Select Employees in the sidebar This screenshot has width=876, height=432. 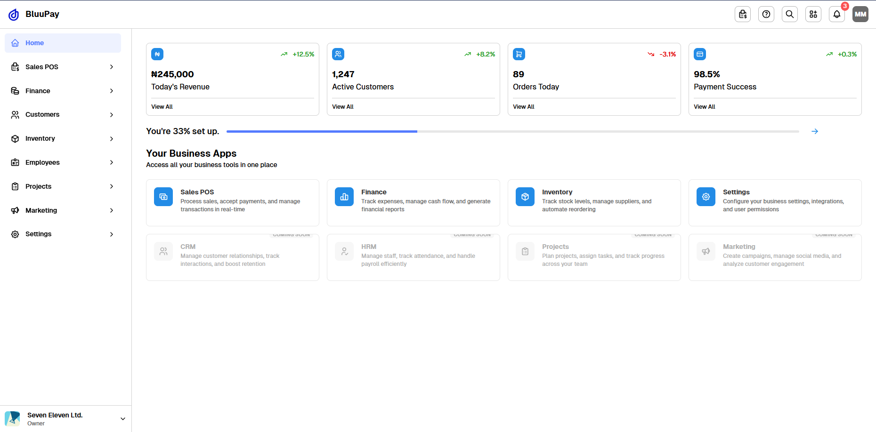[42, 162]
